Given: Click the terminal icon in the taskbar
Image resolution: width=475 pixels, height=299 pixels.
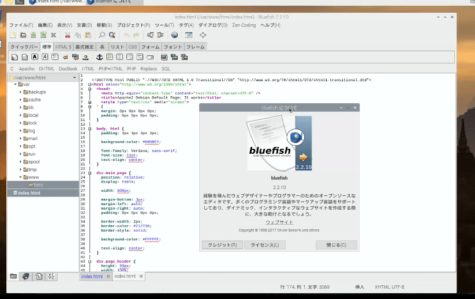Looking at the screenshot, I should pyautogui.click(x=20, y=2).
